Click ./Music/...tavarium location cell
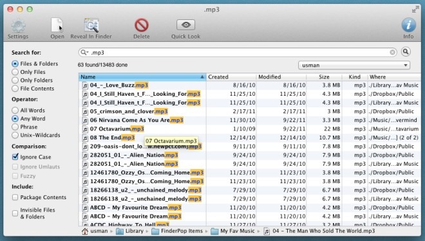The height and width of the screenshot is (241, 425). click(x=393, y=129)
